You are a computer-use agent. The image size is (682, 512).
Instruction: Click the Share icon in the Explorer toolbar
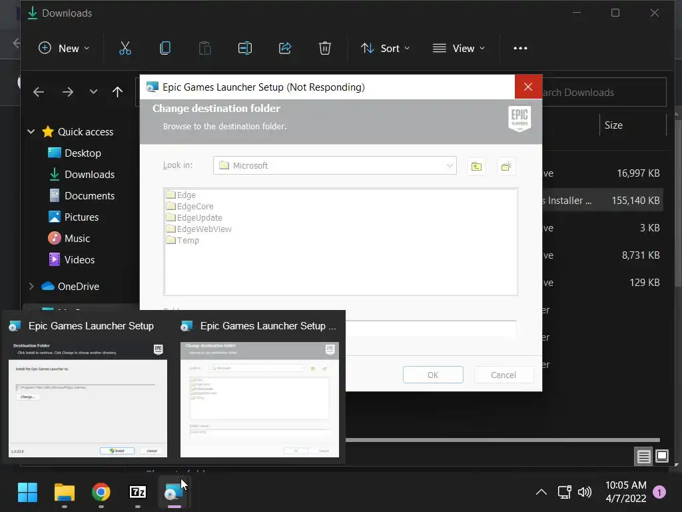[285, 48]
